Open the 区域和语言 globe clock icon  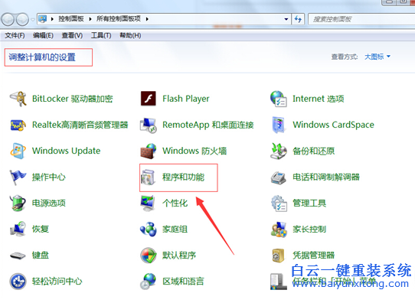point(149,282)
